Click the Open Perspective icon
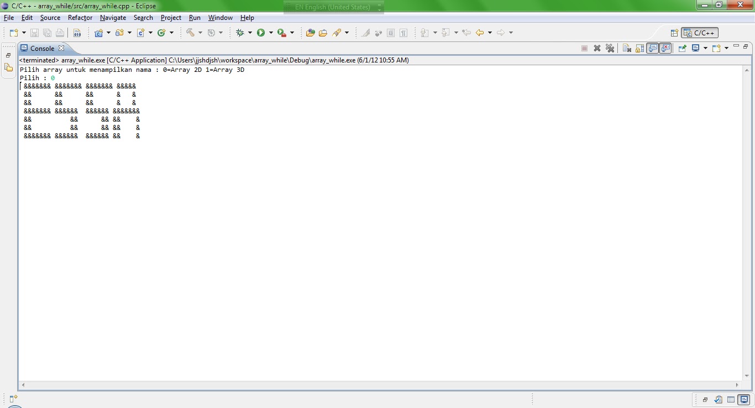 (674, 33)
